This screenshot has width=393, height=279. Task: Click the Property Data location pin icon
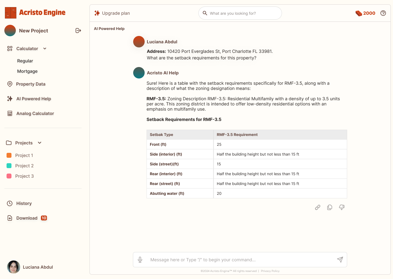point(10,84)
